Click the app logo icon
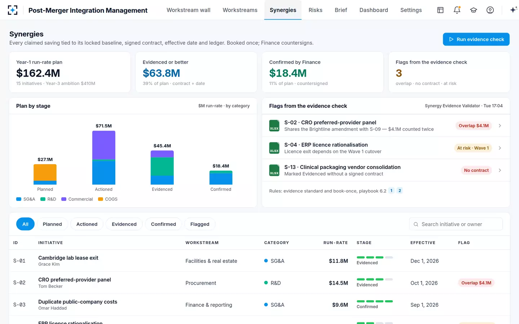The image size is (519, 324). (13, 10)
